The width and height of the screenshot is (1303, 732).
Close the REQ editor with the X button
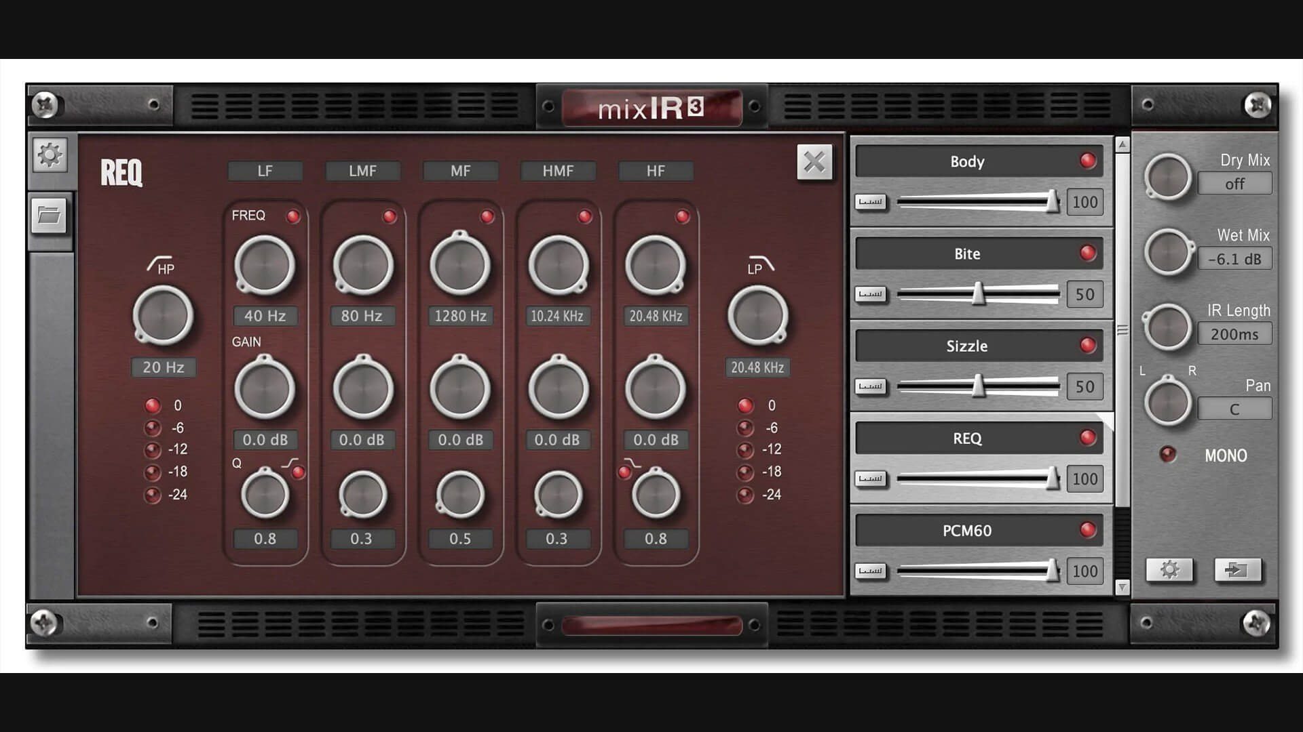pos(814,163)
